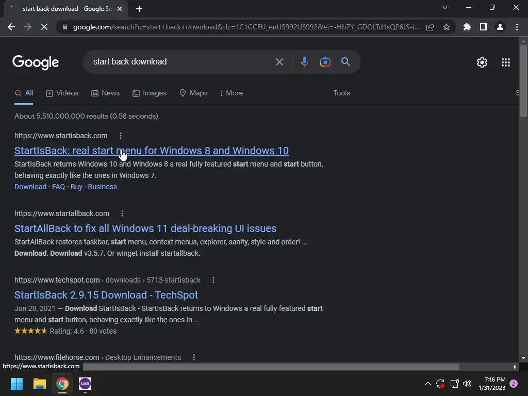The height and width of the screenshot is (396, 528).
Task: Click the magnifier search button
Action: [x=345, y=62]
